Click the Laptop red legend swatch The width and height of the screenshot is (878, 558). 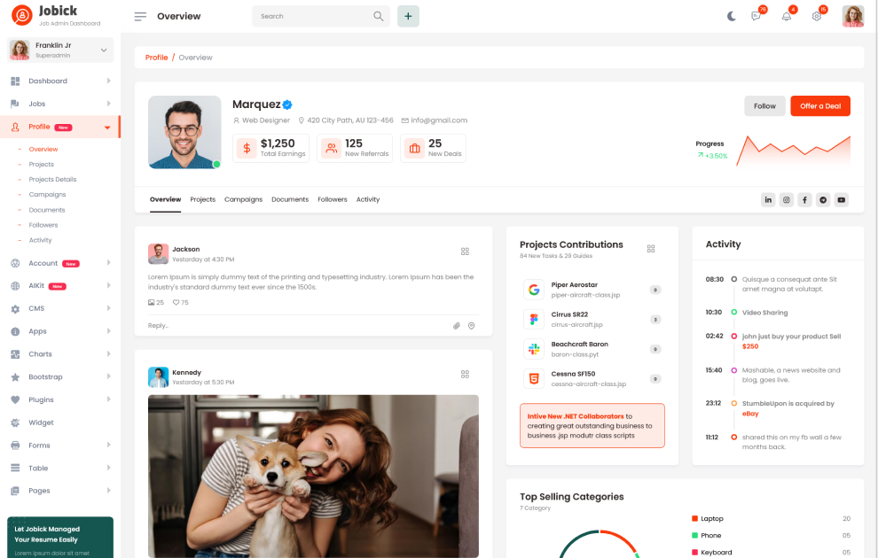click(x=694, y=519)
